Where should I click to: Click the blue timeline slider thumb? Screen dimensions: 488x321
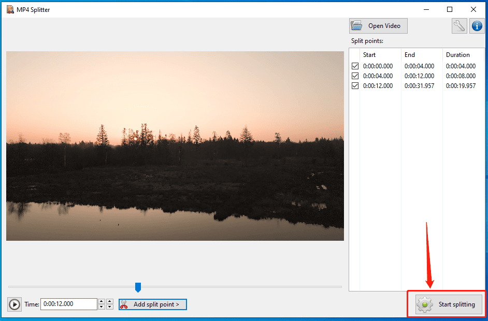pyautogui.click(x=138, y=287)
